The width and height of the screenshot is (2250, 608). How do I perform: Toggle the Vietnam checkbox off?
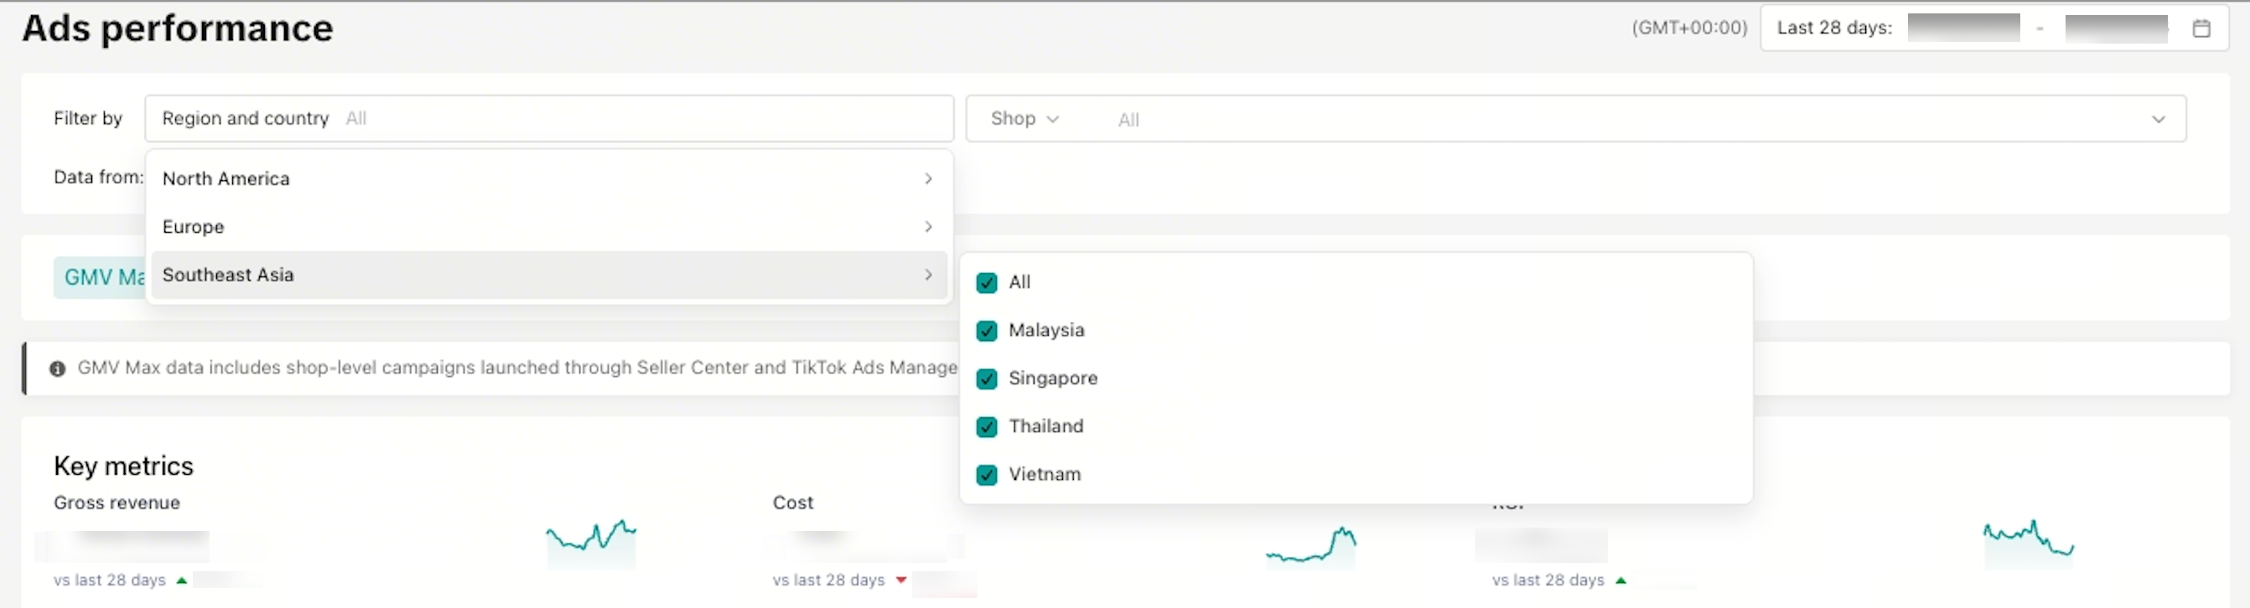[x=986, y=475]
